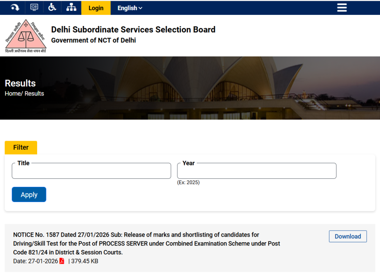380x273 pixels.
Task: Open the sitemap icon in top bar
Action: tap(71, 7)
